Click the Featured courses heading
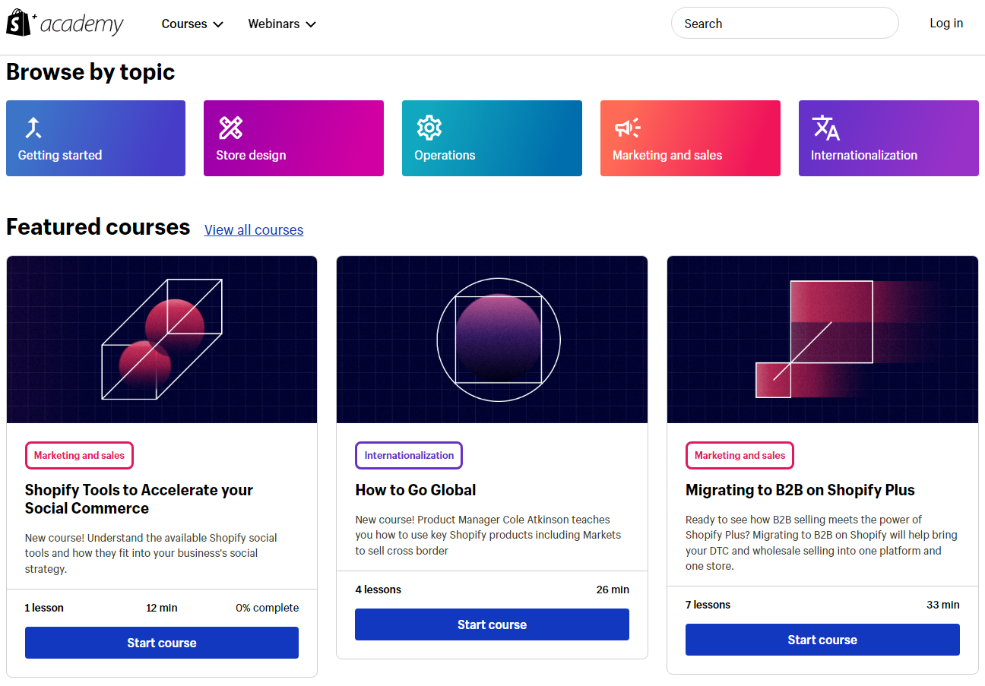The image size is (985, 686). pyautogui.click(x=98, y=227)
